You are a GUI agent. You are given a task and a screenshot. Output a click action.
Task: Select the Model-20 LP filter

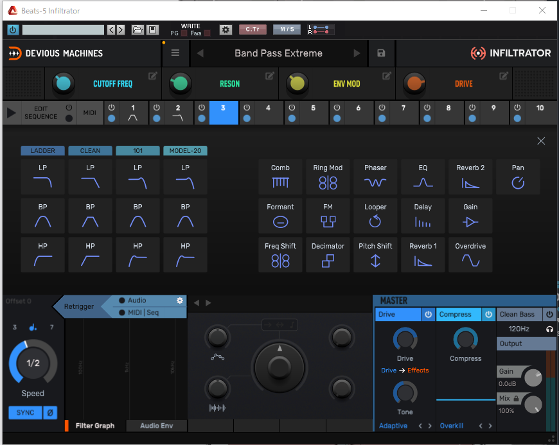(186, 177)
